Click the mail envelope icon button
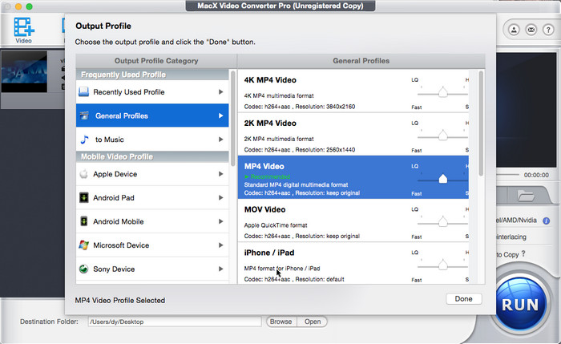The height and width of the screenshot is (344, 561). point(530,30)
